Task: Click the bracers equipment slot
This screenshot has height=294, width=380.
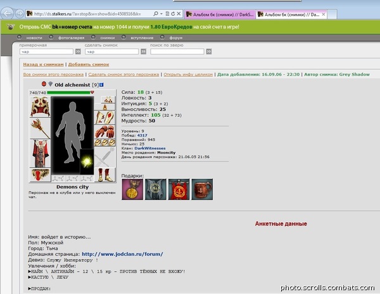Action: (x=105, y=117)
